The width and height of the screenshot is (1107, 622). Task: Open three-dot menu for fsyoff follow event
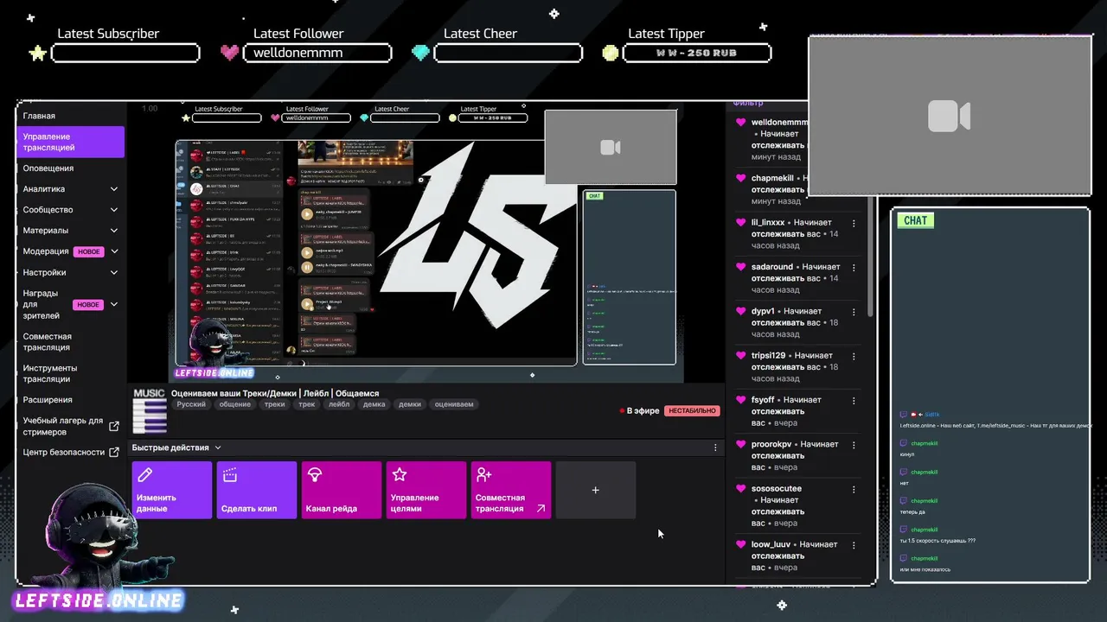coord(854,400)
